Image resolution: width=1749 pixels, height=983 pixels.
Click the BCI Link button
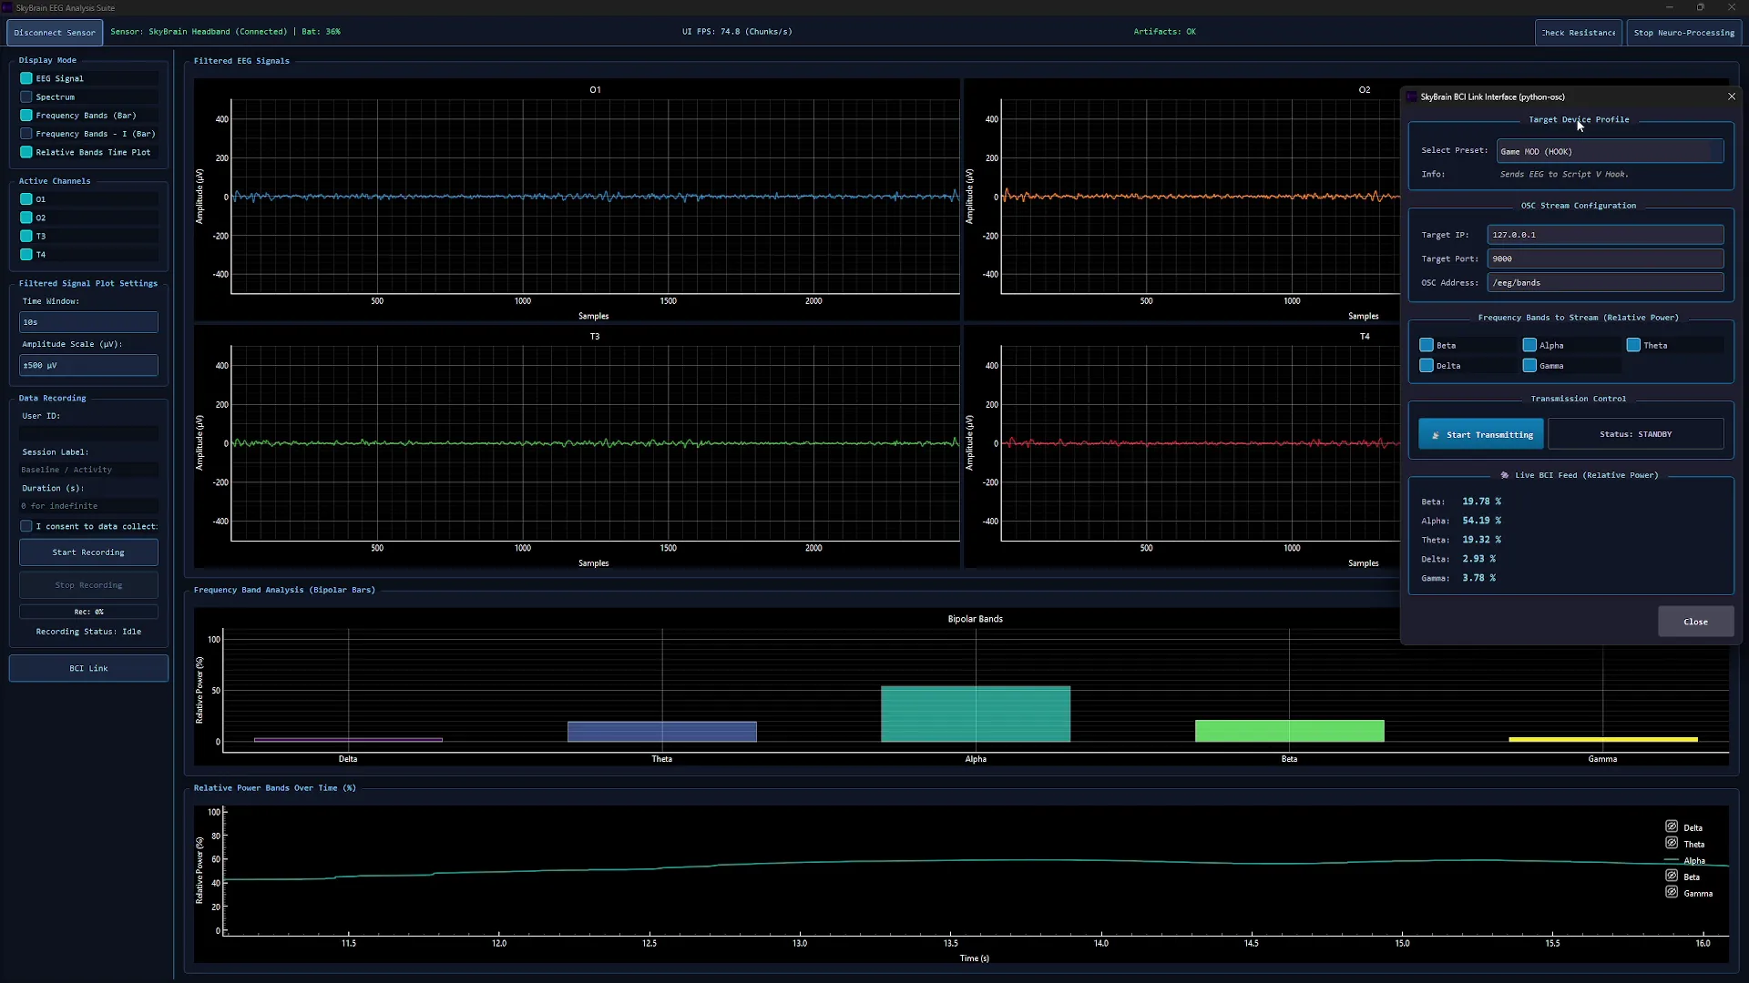point(88,668)
